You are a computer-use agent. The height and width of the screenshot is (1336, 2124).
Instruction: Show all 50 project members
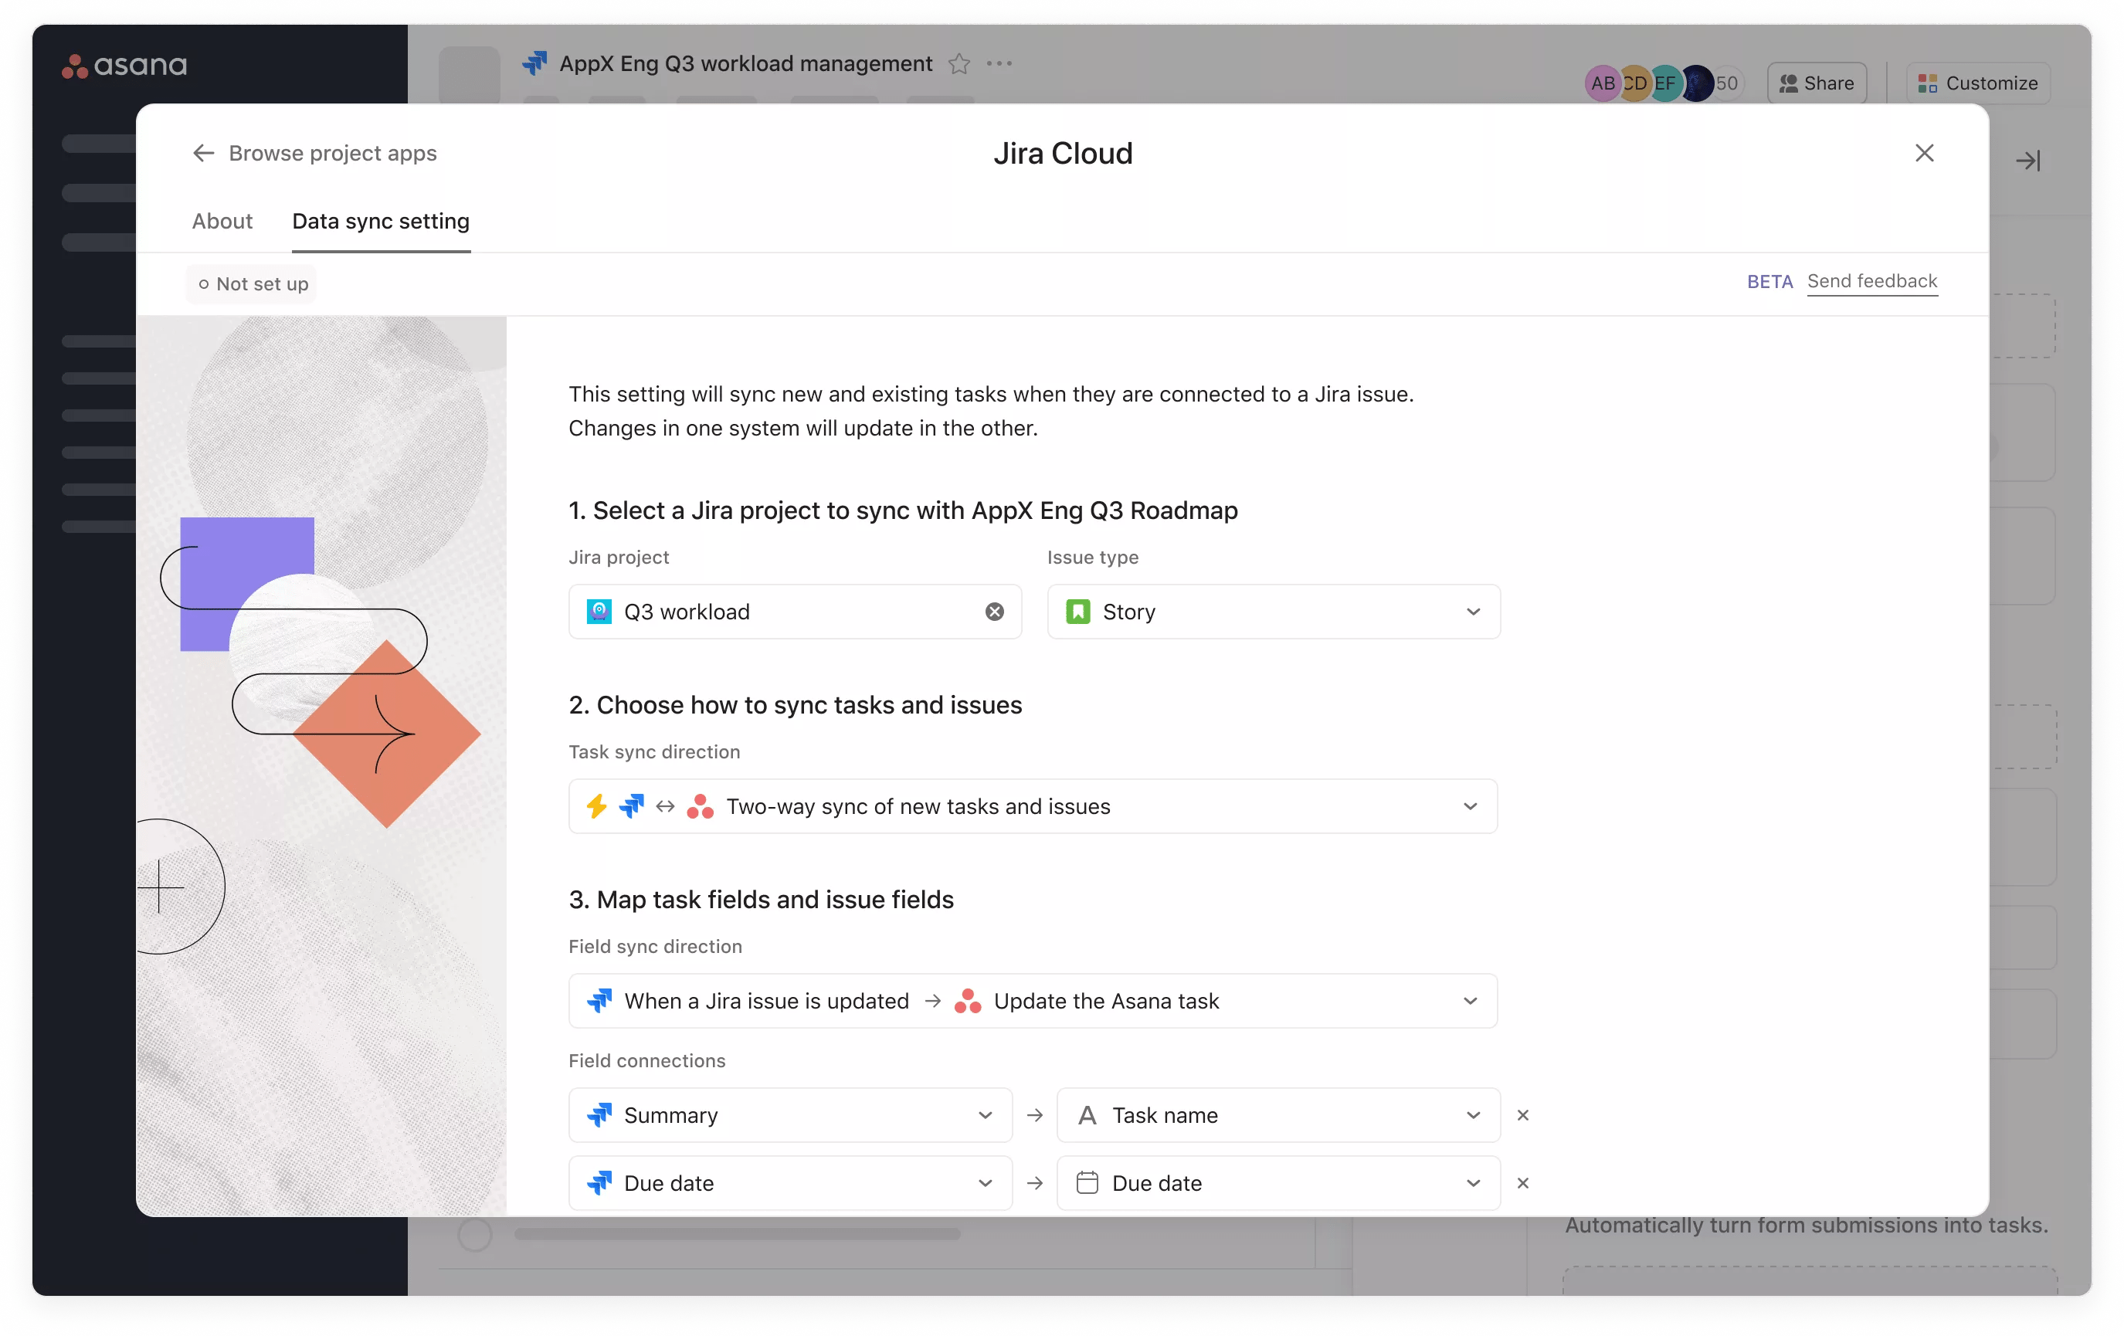(1726, 83)
